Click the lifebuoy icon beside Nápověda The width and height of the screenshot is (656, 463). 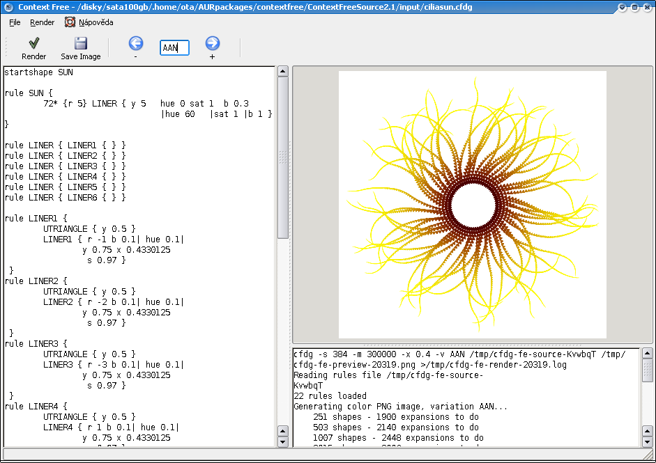click(x=70, y=22)
